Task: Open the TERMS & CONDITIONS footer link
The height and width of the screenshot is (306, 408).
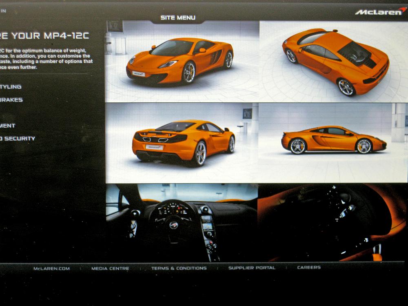Action: coord(179,268)
